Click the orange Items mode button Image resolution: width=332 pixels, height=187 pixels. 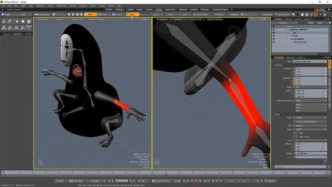click(x=91, y=15)
